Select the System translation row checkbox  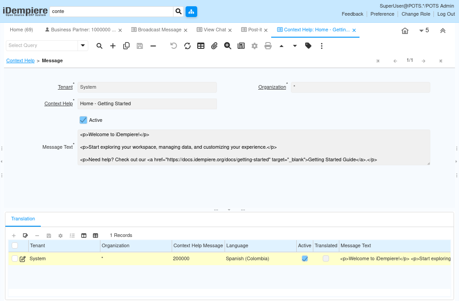15,258
